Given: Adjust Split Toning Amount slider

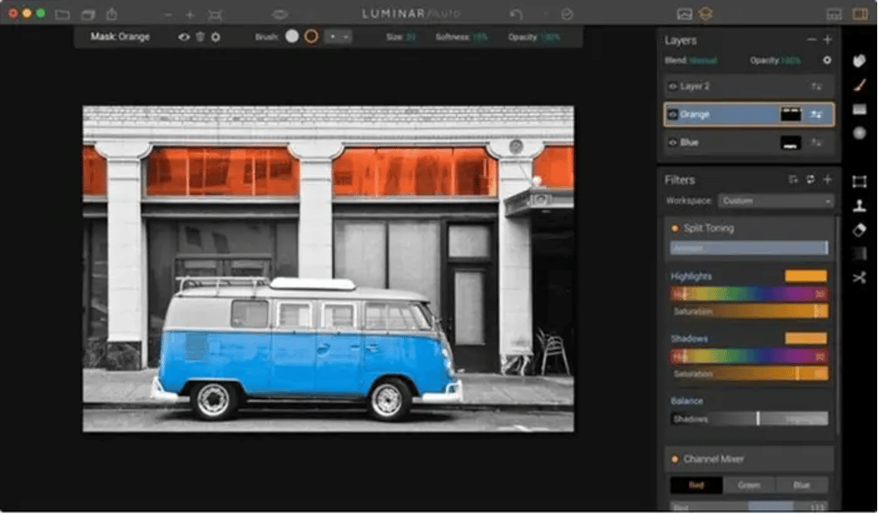Looking at the screenshot, I should pyautogui.click(x=749, y=248).
